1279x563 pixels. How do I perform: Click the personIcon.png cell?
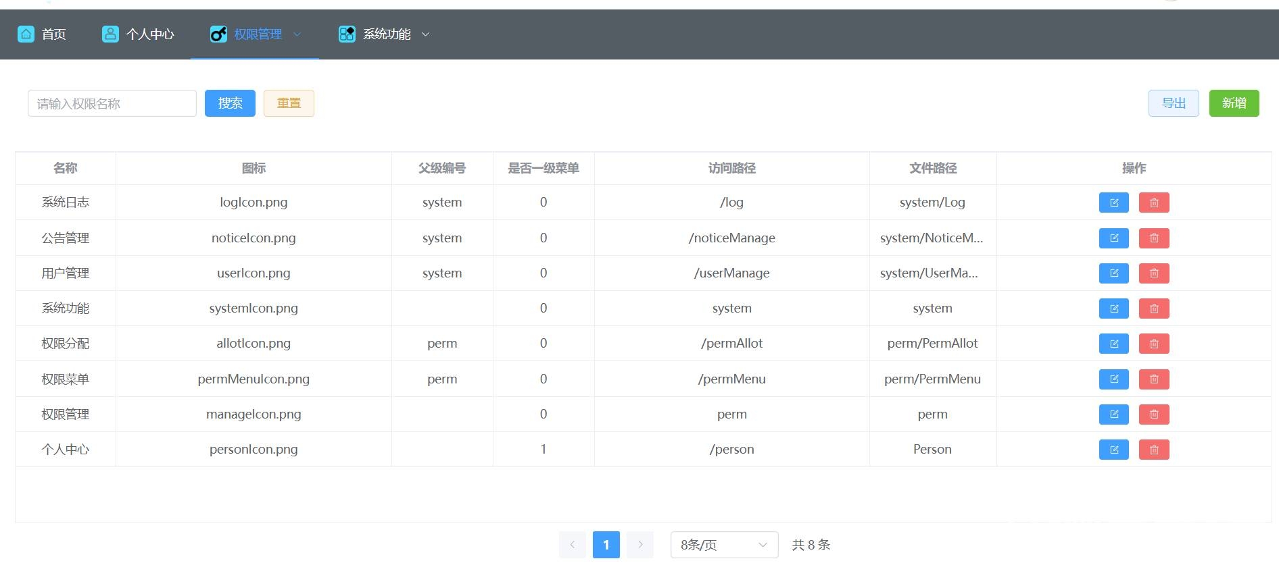pyautogui.click(x=254, y=450)
